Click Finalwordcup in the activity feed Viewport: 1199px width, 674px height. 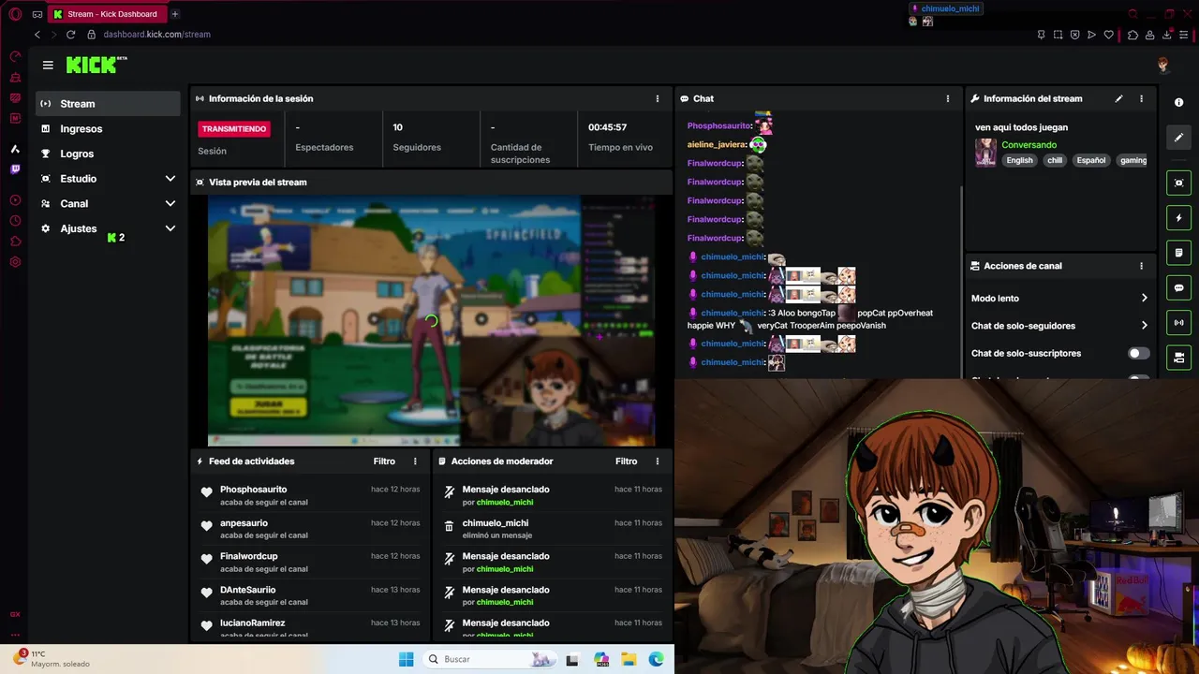(249, 556)
